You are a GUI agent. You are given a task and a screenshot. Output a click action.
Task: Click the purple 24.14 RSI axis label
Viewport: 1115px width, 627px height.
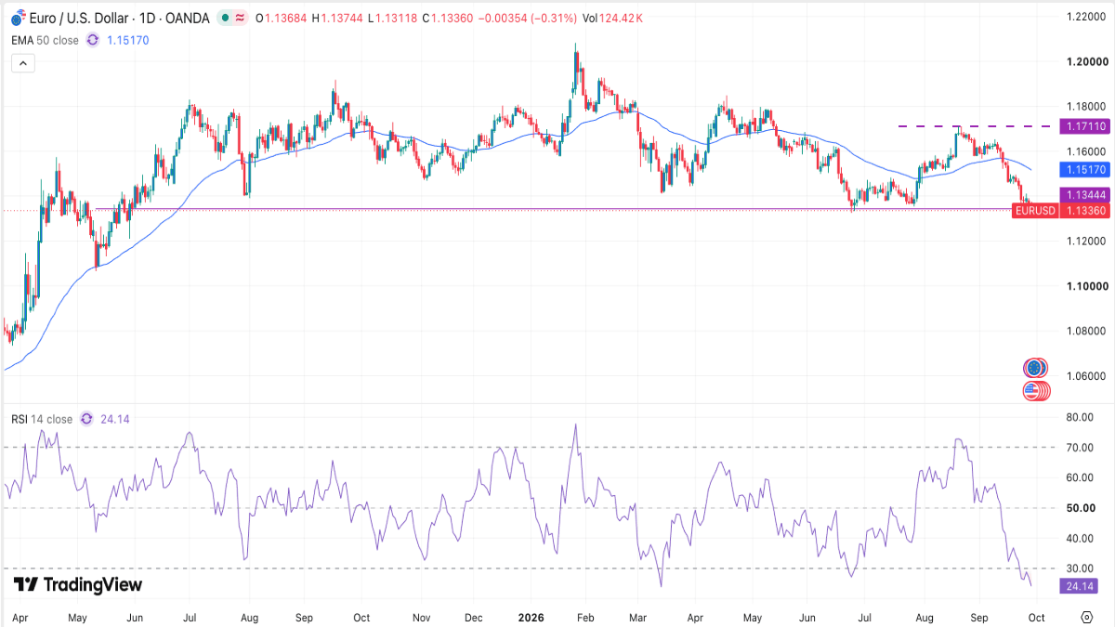(x=1078, y=586)
